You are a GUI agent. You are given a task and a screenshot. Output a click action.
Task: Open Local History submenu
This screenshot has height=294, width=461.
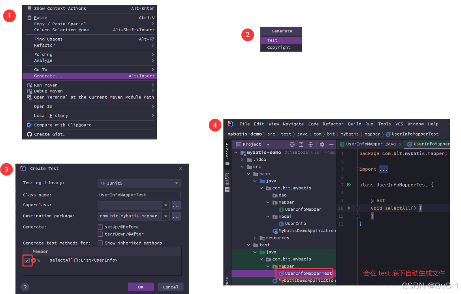click(90, 116)
